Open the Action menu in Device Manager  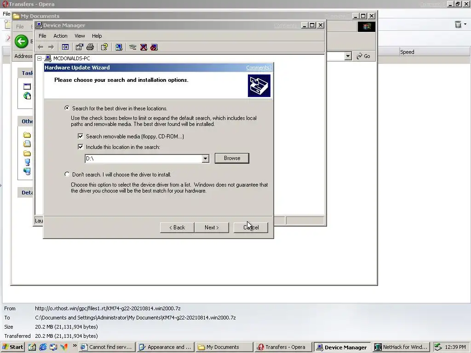(x=60, y=36)
